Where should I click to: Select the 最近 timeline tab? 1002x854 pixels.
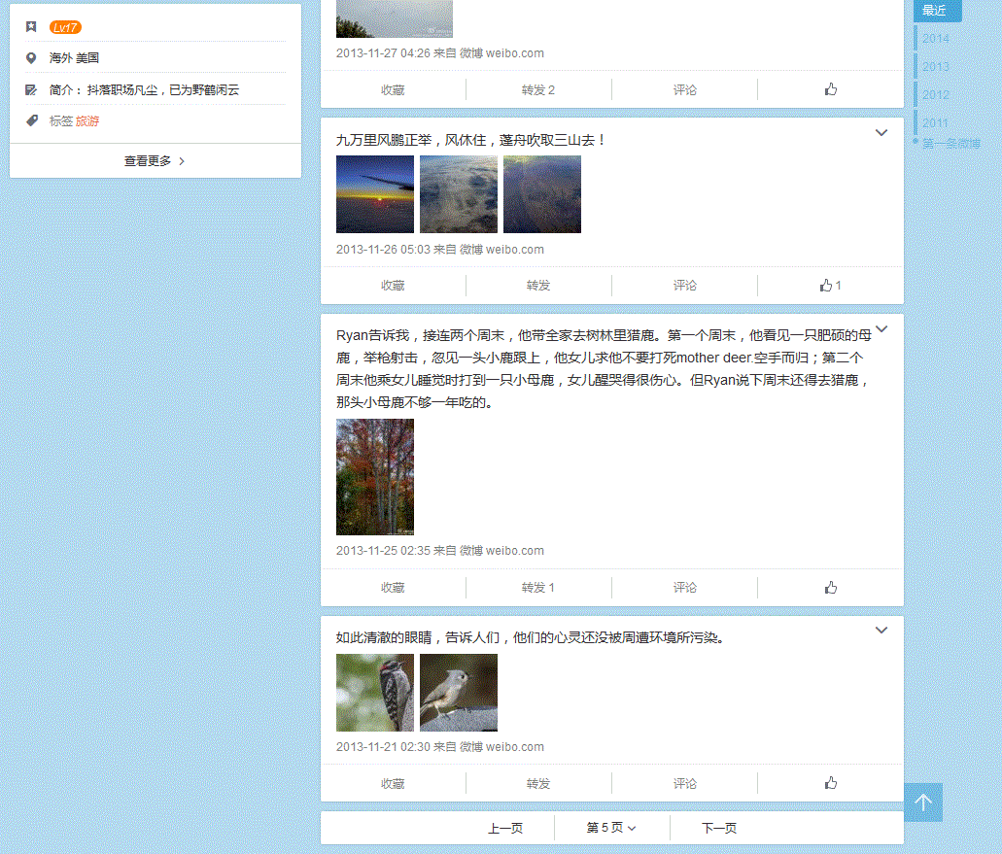click(x=937, y=11)
